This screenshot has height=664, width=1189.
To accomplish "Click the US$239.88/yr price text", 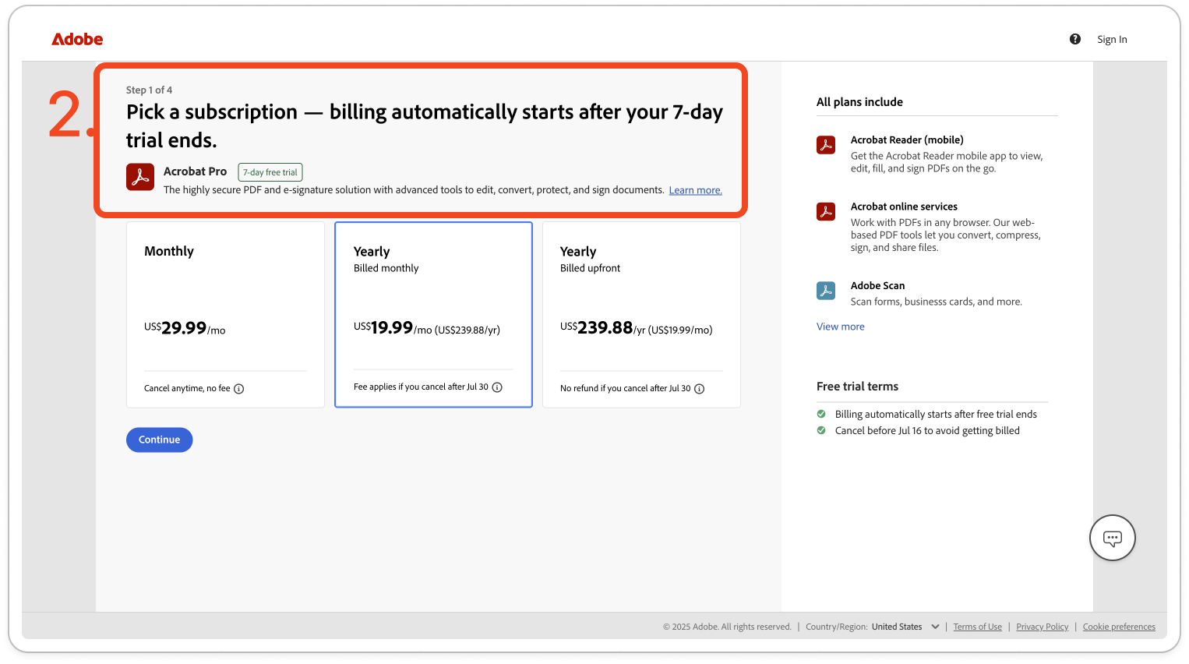I will (x=637, y=328).
